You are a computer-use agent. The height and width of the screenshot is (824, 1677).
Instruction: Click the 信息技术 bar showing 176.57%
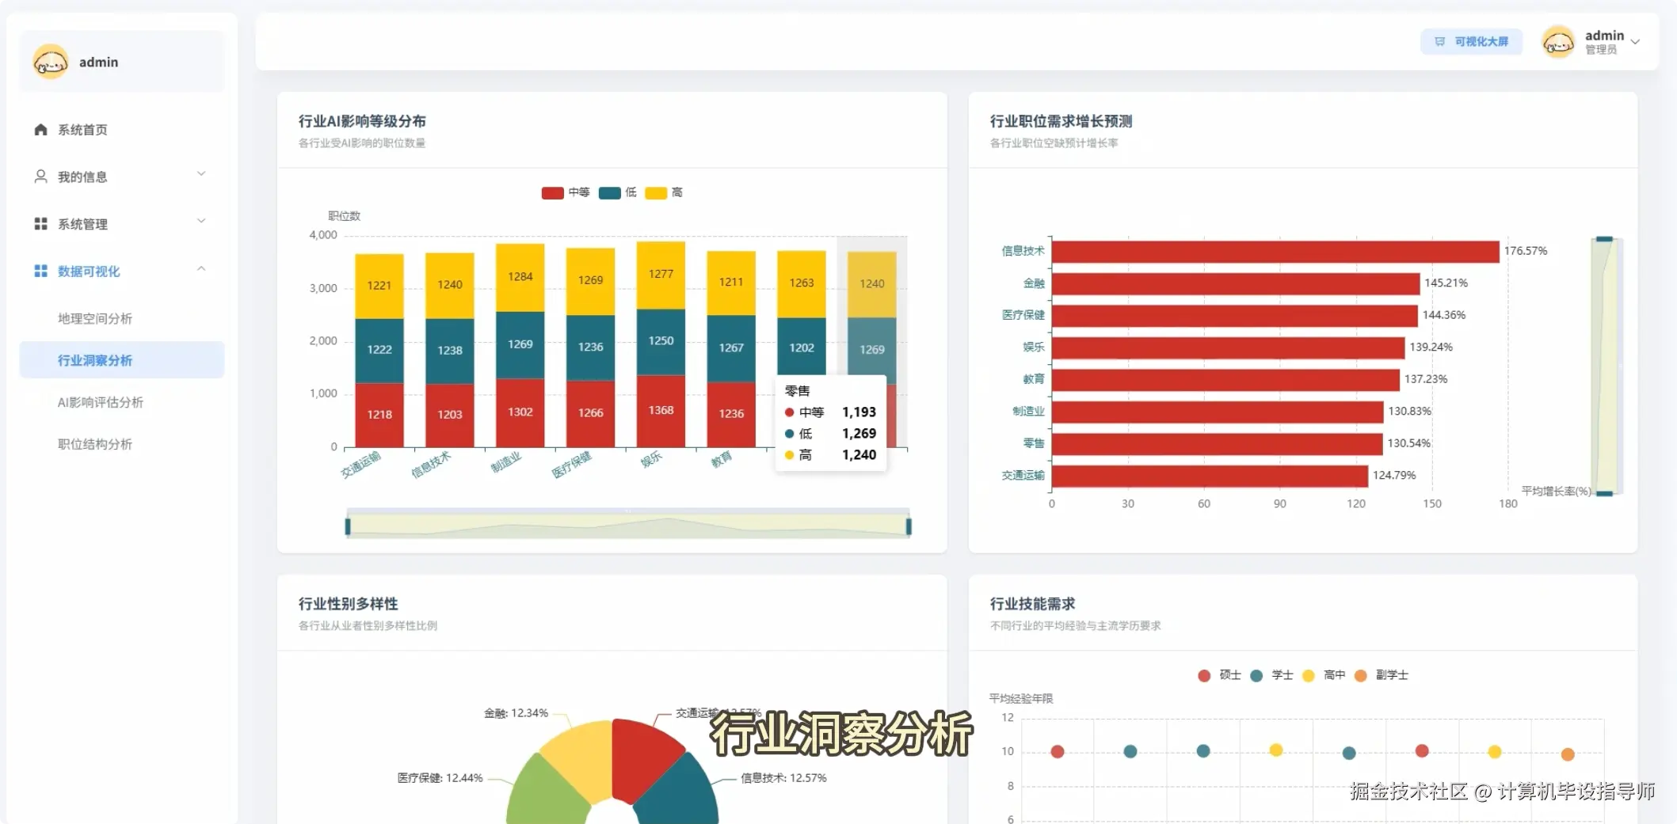[1275, 252]
